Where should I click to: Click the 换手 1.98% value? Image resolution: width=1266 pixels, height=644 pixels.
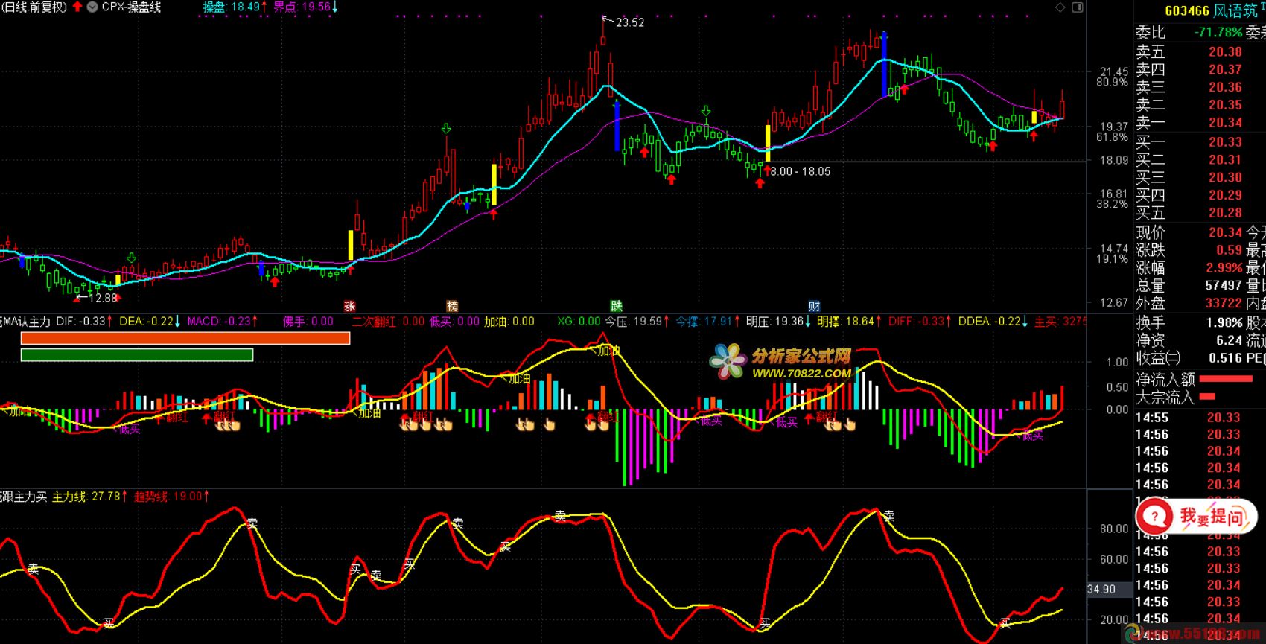1224,322
